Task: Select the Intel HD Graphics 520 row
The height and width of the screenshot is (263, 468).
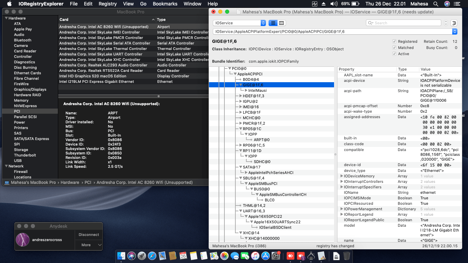Action: point(134,76)
